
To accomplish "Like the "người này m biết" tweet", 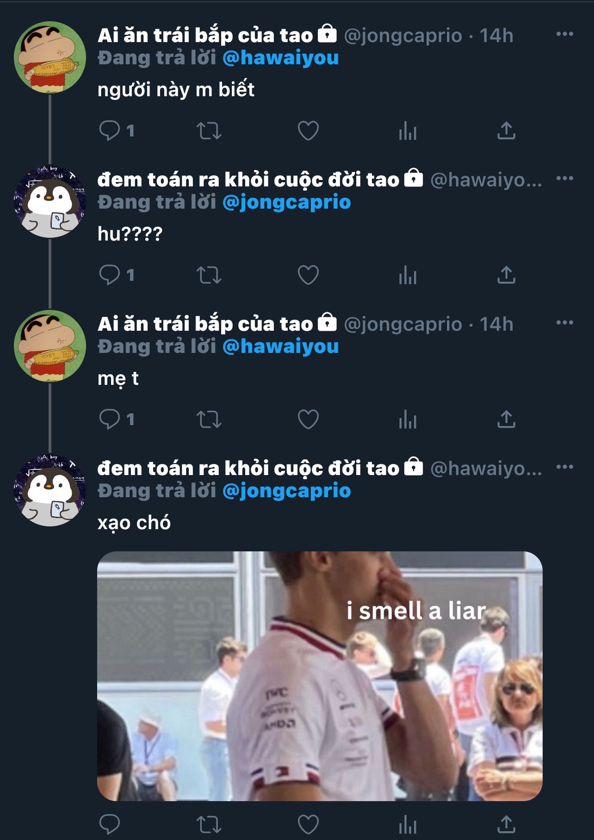I will click(308, 130).
